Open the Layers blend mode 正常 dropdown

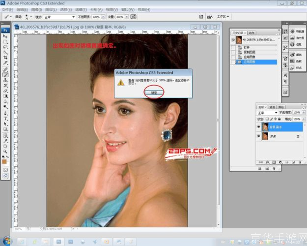267,113
